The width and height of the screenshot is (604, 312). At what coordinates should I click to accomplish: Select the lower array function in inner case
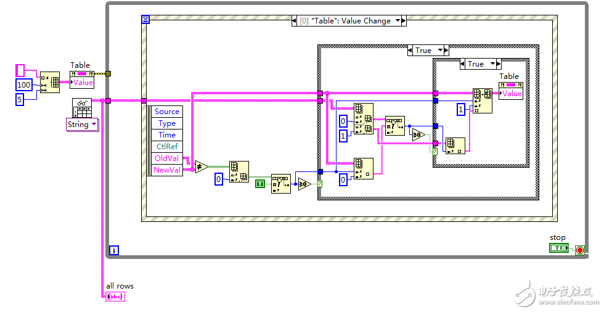[x=455, y=146]
